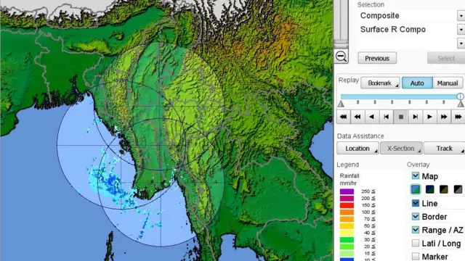Open the Surface R Compo dropdown
Screen dimensions: 465x261
click(x=461, y=29)
